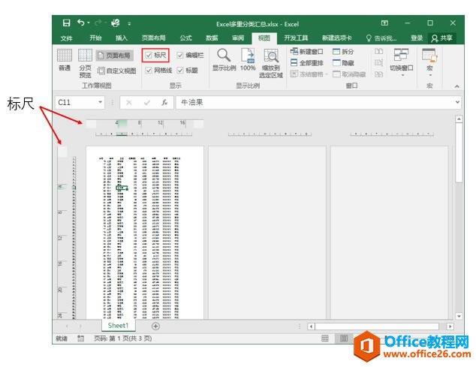Click the Insert Function fx icon
476x367 pixels.
pos(164,103)
